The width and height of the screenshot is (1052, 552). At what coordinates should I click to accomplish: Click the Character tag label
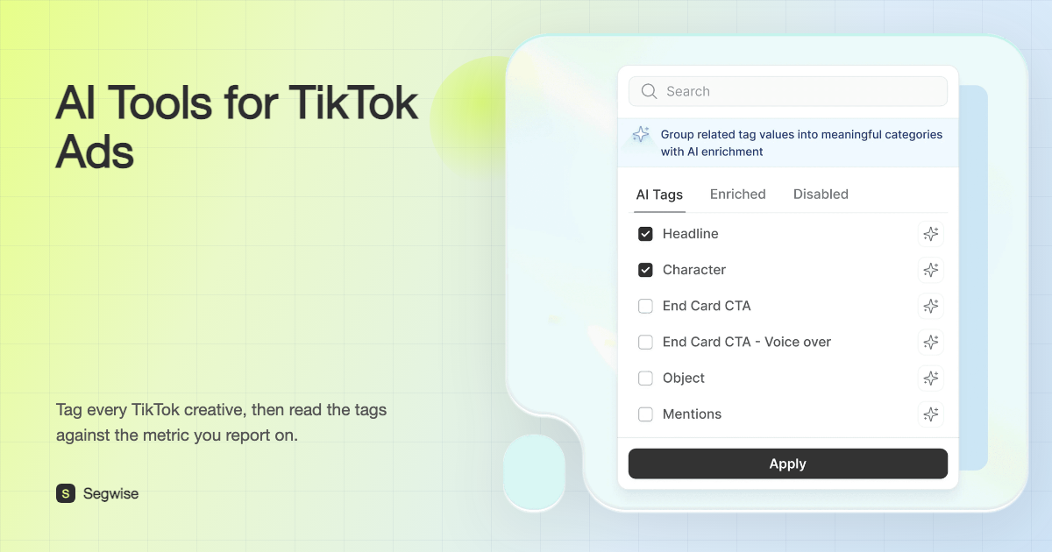pos(694,270)
